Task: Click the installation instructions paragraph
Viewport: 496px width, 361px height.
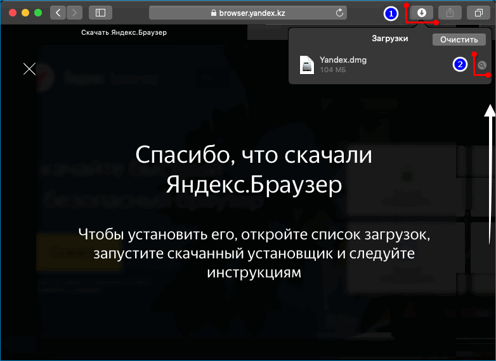Action: pyautogui.click(x=254, y=253)
